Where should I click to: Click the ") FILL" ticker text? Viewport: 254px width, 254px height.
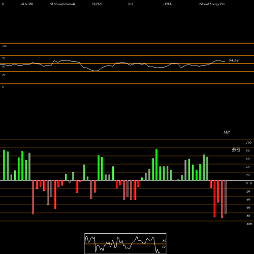point(167,4)
